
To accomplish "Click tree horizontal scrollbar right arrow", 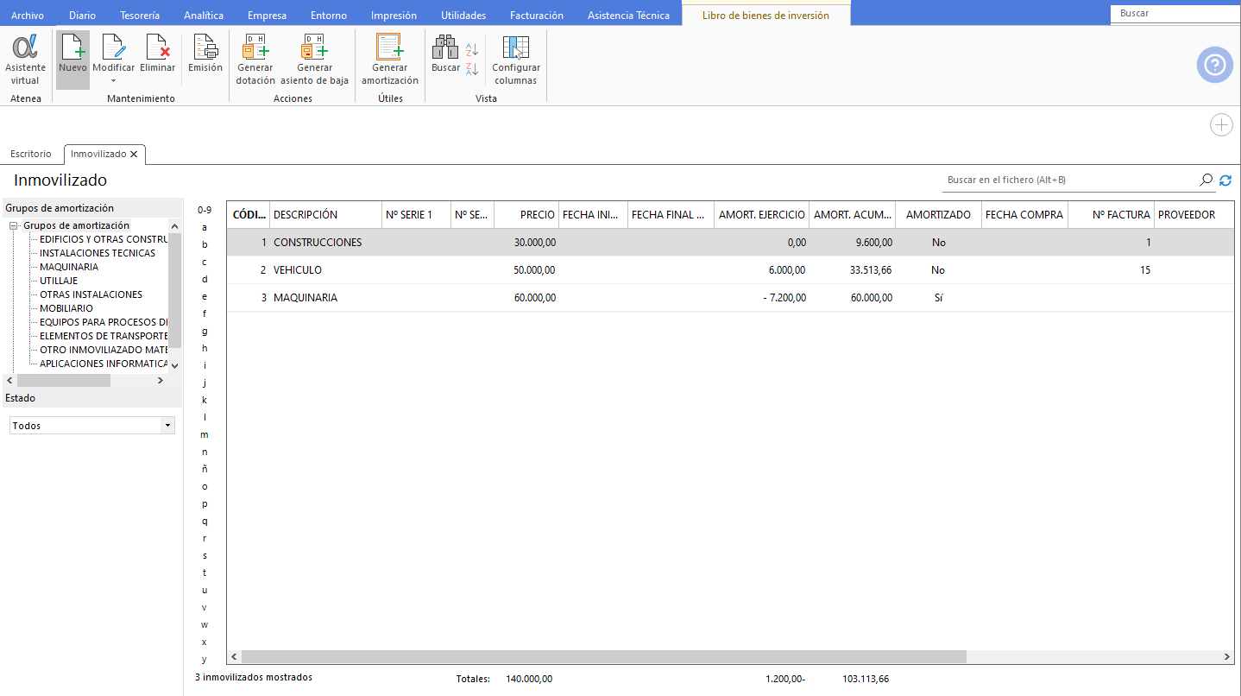I will click(160, 380).
